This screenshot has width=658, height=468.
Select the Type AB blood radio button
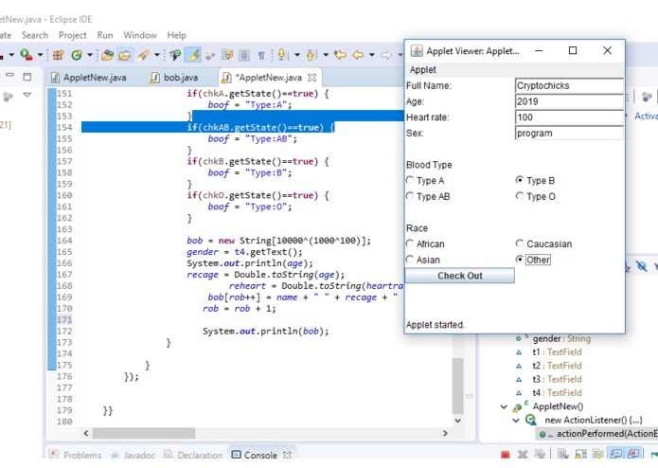[410, 196]
